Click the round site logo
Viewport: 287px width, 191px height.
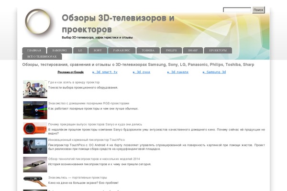(x=38, y=21)
